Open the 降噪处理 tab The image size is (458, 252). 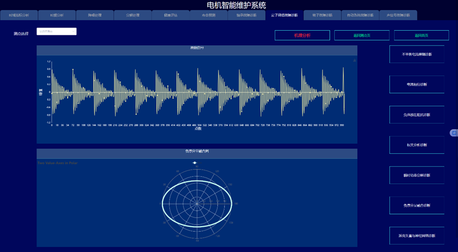click(94, 15)
